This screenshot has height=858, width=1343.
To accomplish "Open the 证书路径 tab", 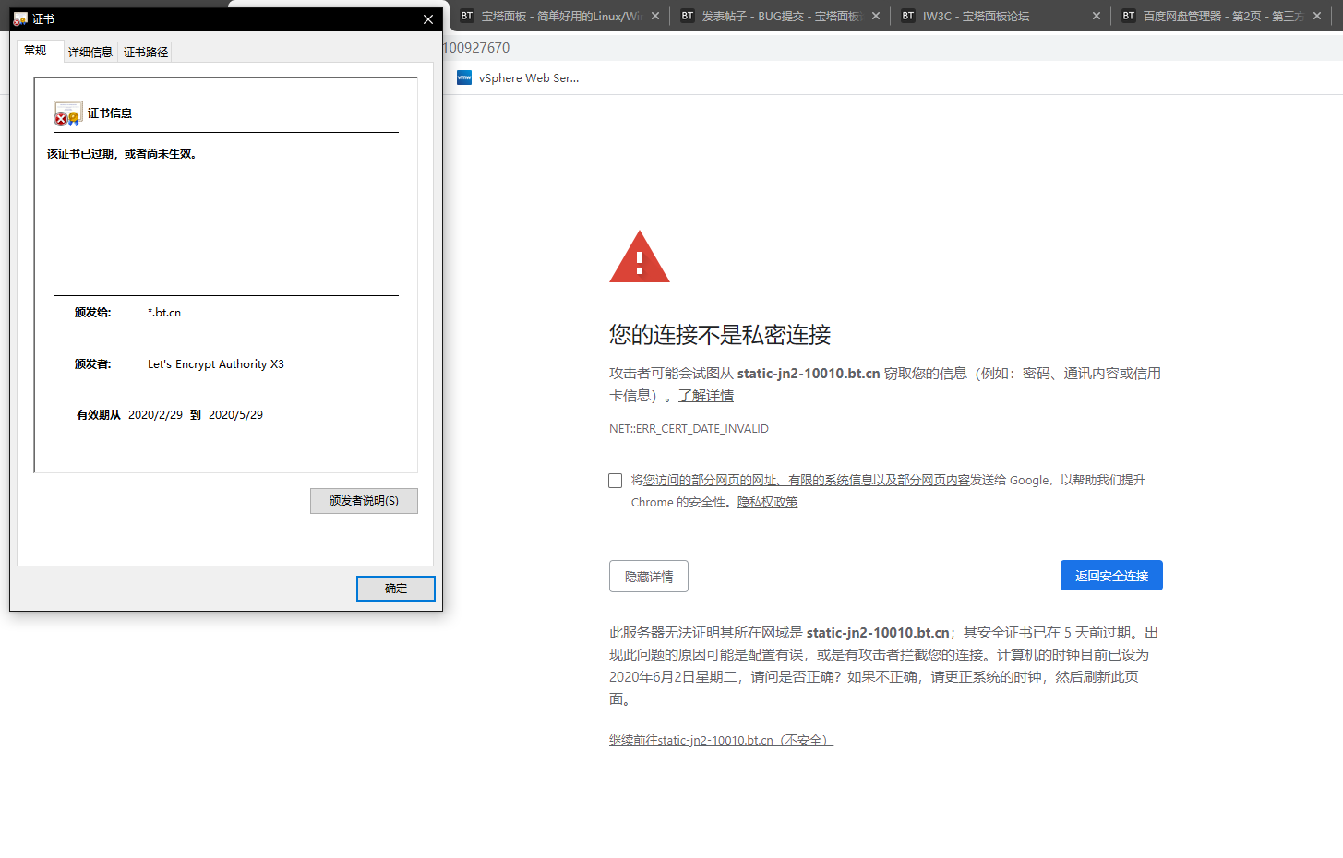I will 146,53.
